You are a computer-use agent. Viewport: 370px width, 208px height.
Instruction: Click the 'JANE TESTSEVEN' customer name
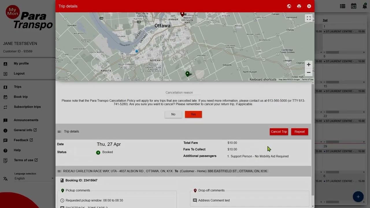coord(20,44)
